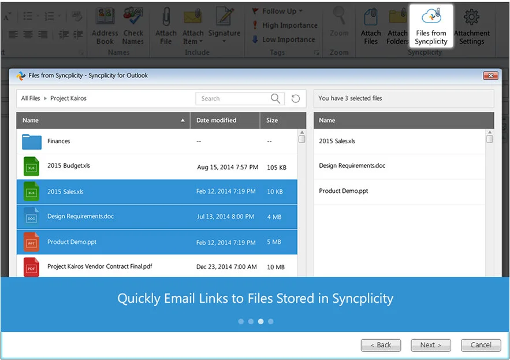Click the Product Demo PPT icon
The height and width of the screenshot is (360, 510).
pos(31,242)
